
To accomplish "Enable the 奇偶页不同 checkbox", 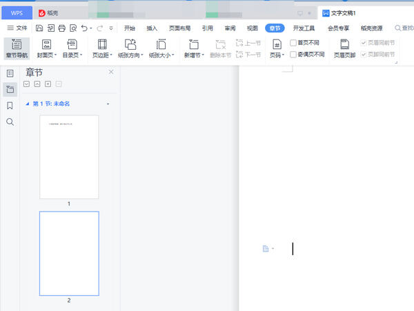I will 294,54.
